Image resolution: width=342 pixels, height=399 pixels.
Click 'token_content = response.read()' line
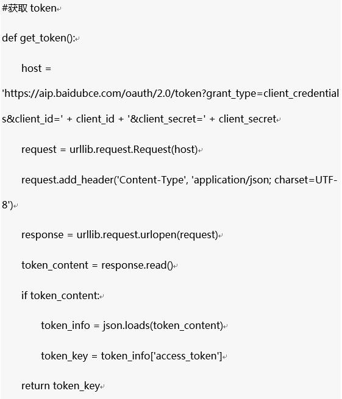point(98,266)
